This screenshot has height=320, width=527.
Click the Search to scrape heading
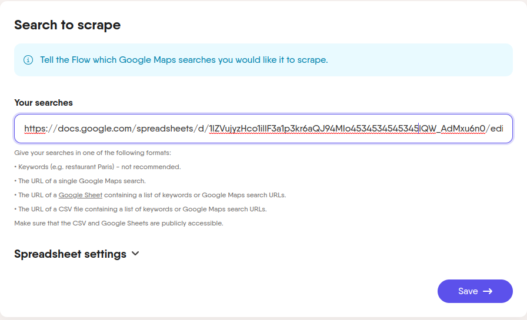point(67,25)
